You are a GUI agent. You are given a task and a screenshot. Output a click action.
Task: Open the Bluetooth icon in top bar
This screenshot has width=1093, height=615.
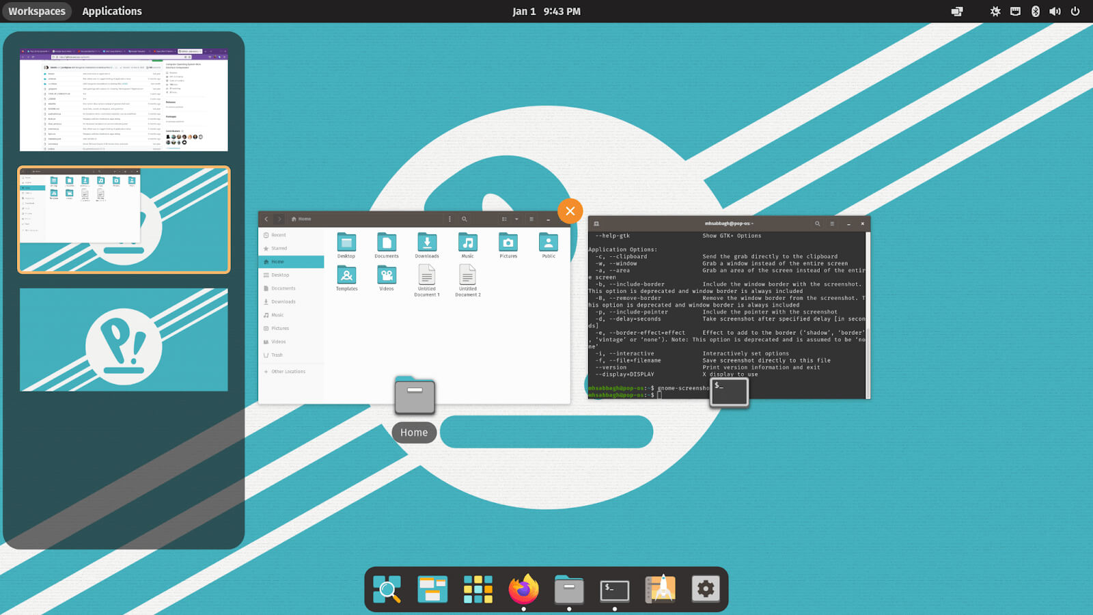[x=1036, y=11]
